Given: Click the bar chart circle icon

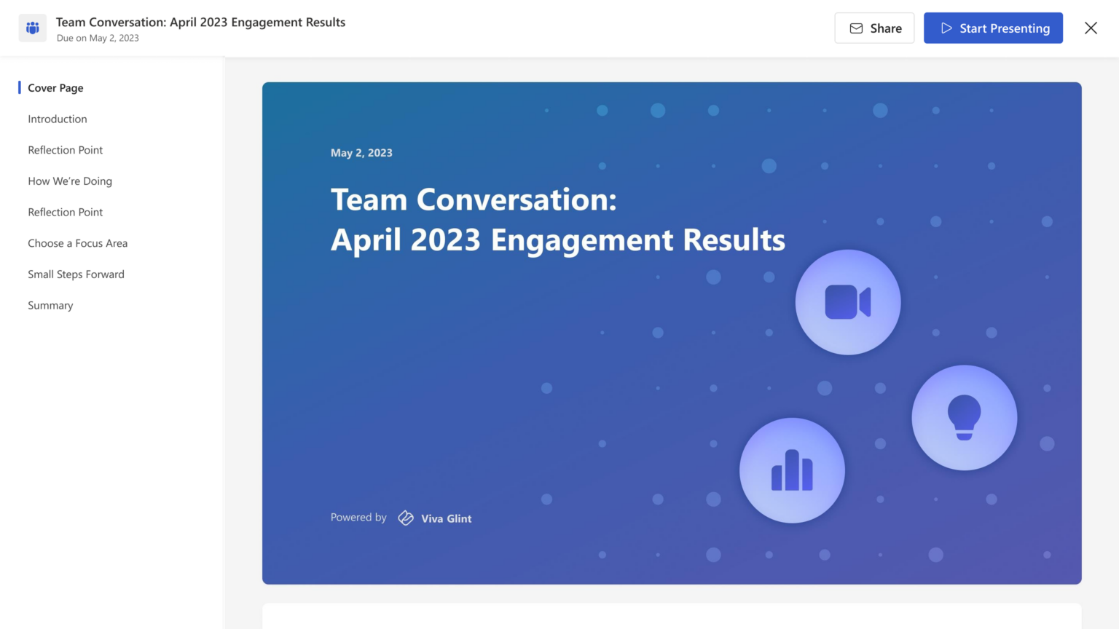Looking at the screenshot, I should pyautogui.click(x=792, y=470).
